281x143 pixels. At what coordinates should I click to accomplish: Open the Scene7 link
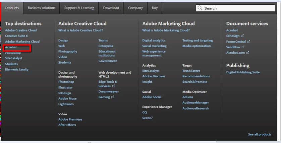[148, 118]
